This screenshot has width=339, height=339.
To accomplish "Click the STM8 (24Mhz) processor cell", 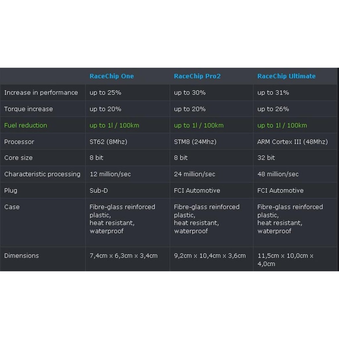I will [x=195, y=142].
